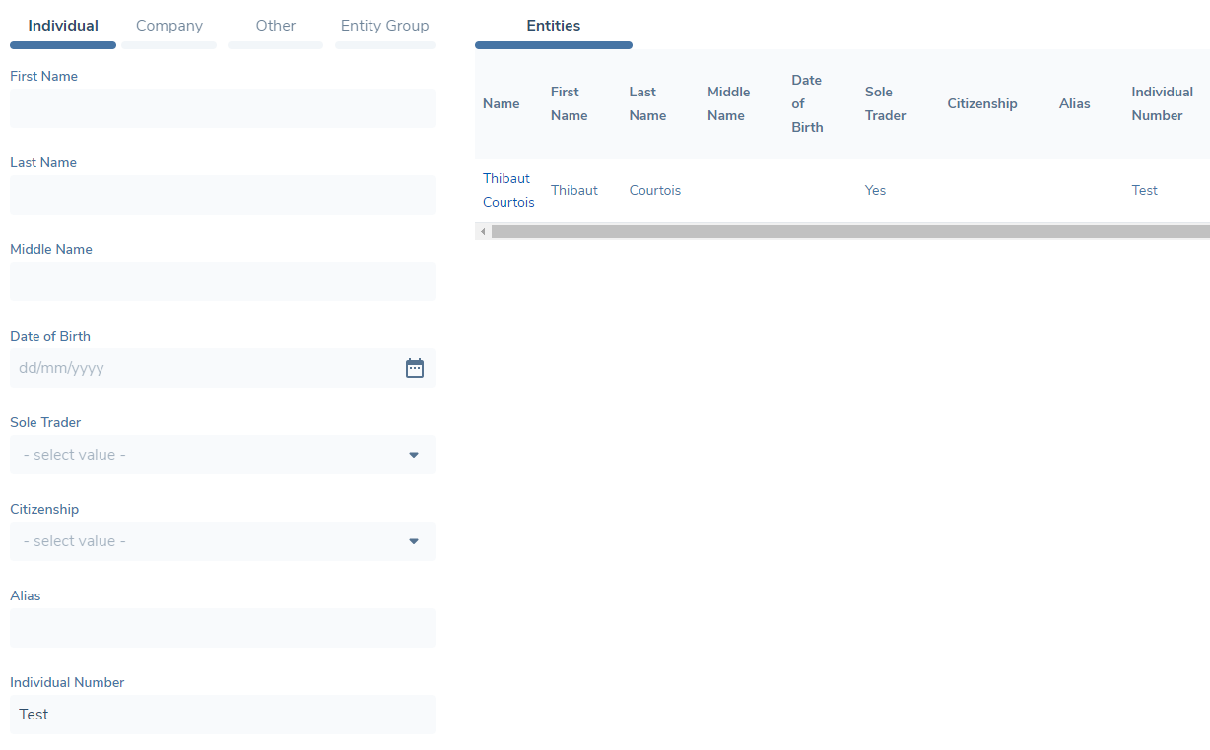Click the Alias input field
1210x750 pixels.
coord(222,628)
